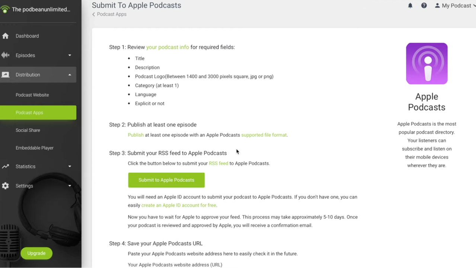The width and height of the screenshot is (476, 268).
Task: Click the Settings gear icon
Action: [x=5, y=186]
